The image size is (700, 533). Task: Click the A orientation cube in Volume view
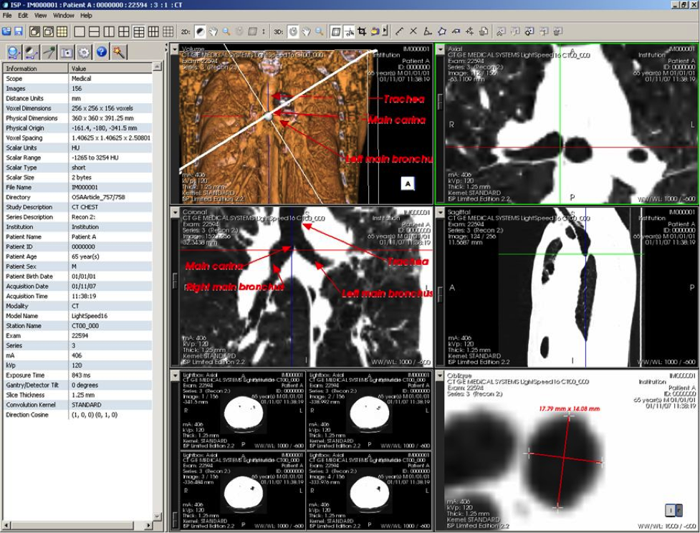(408, 183)
